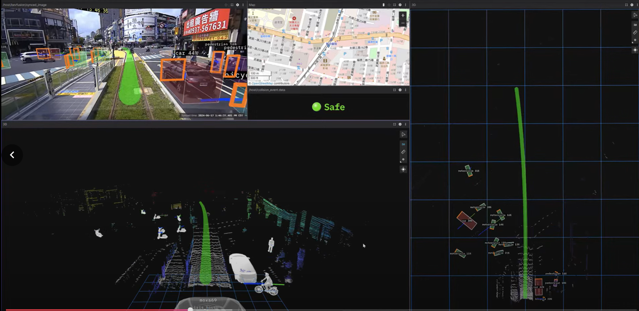Click the publish point tool in bottom-left 3D panel

pyautogui.click(x=403, y=159)
